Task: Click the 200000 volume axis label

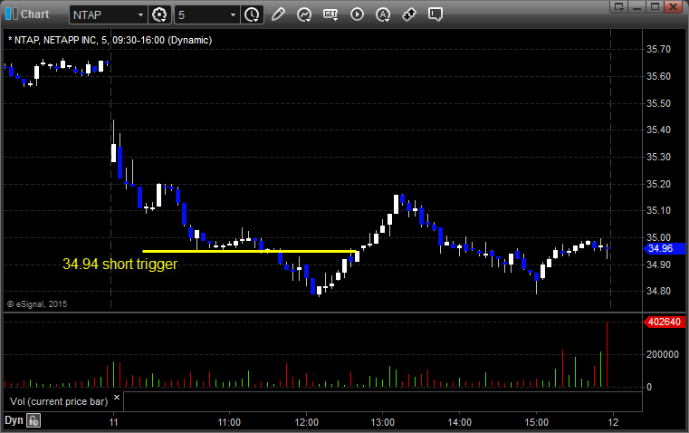Action: 662,354
